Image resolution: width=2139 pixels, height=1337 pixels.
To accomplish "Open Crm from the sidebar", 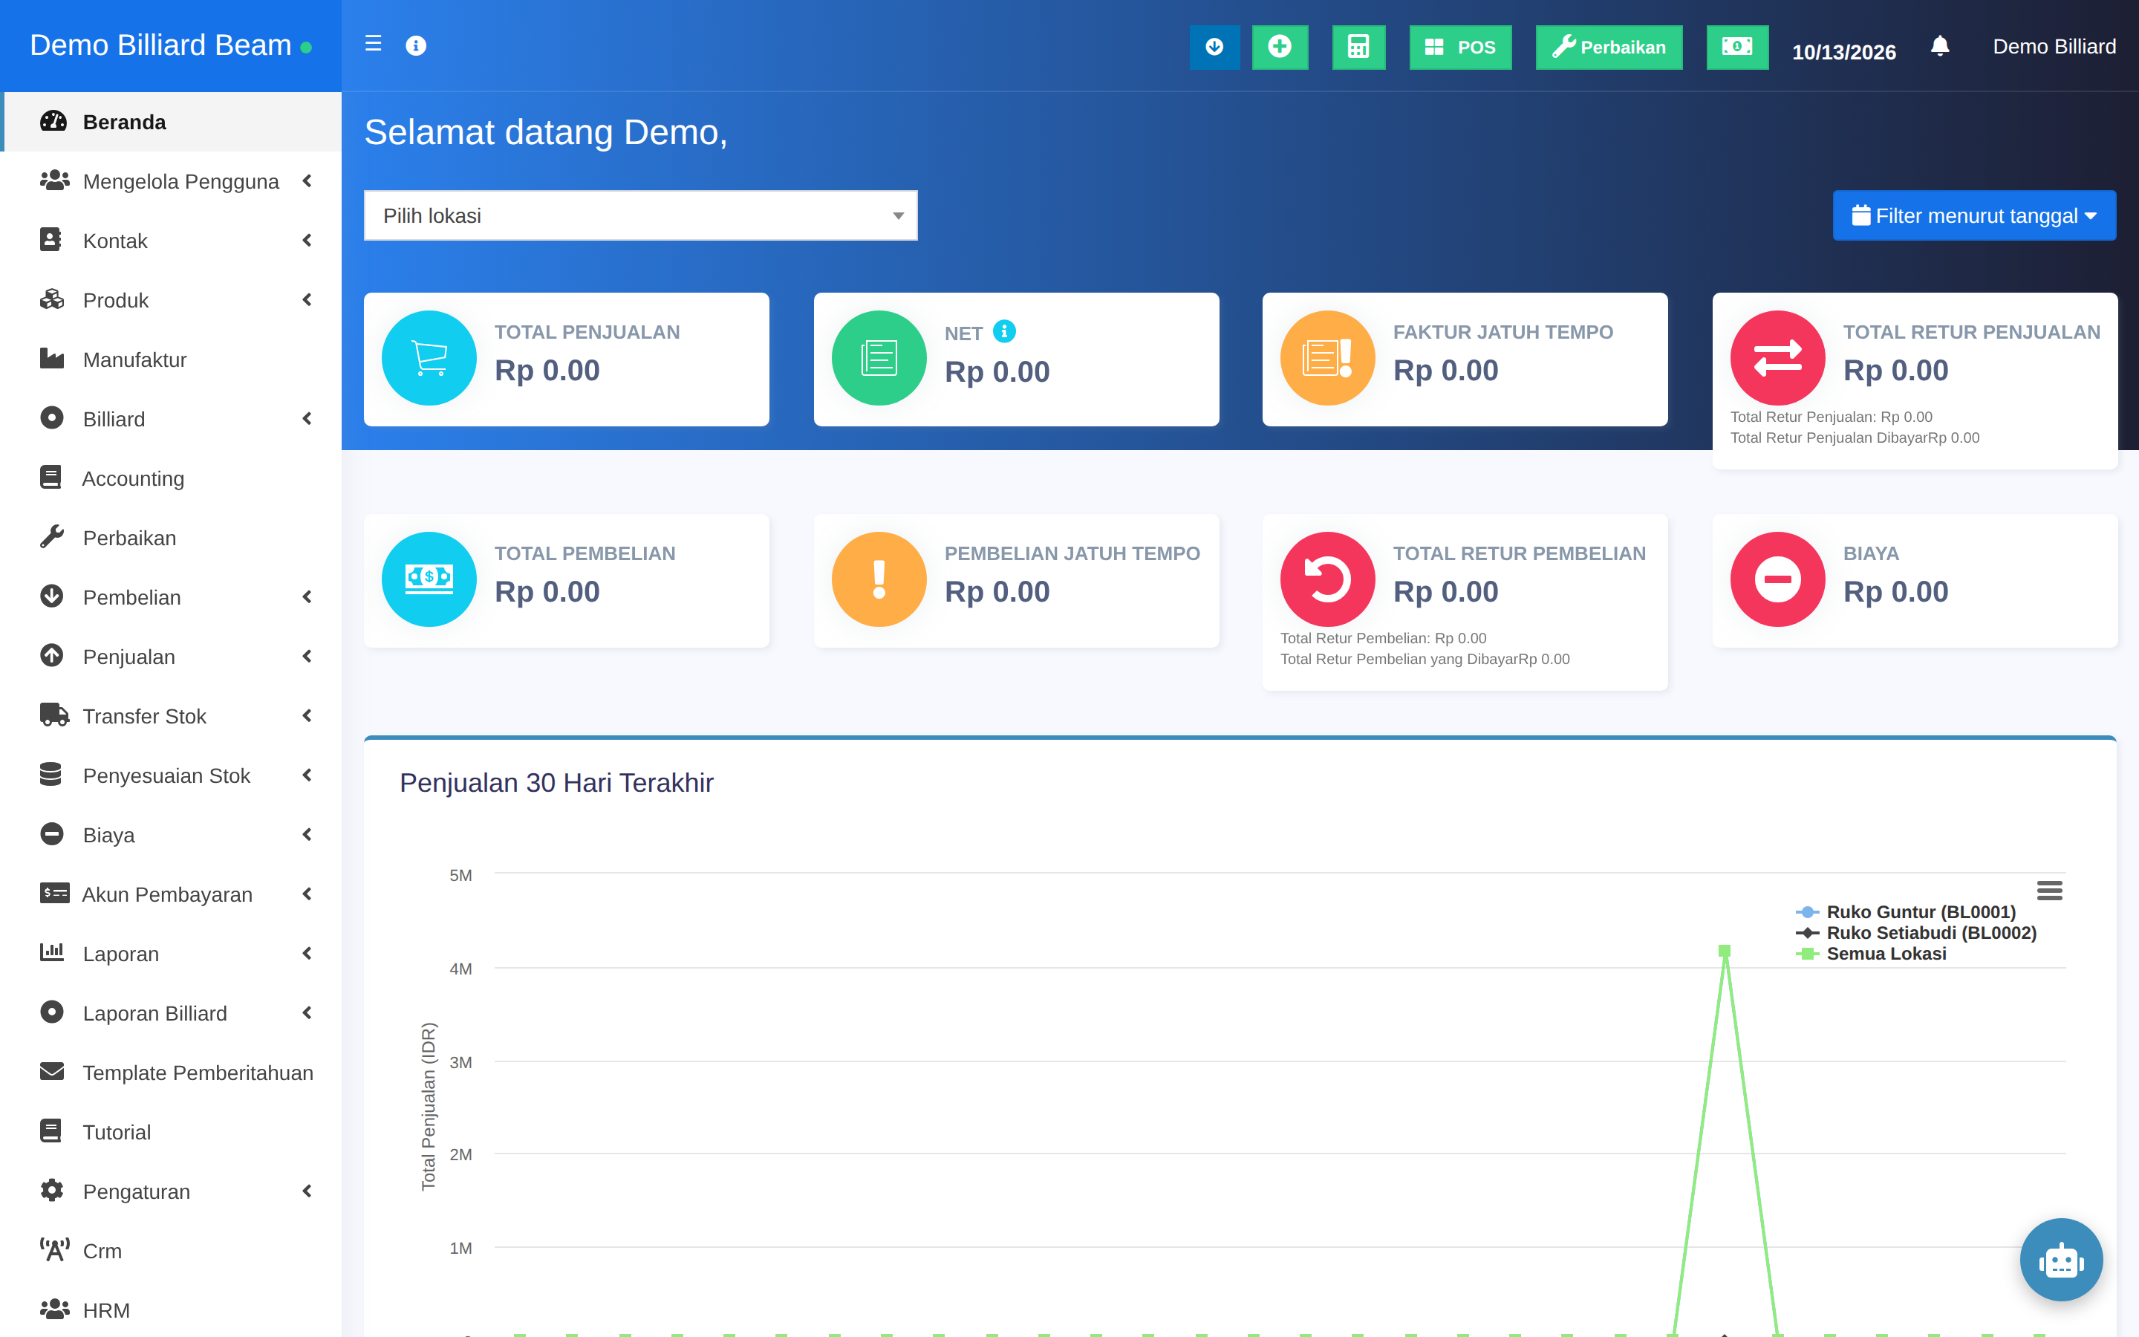I will point(171,1252).
